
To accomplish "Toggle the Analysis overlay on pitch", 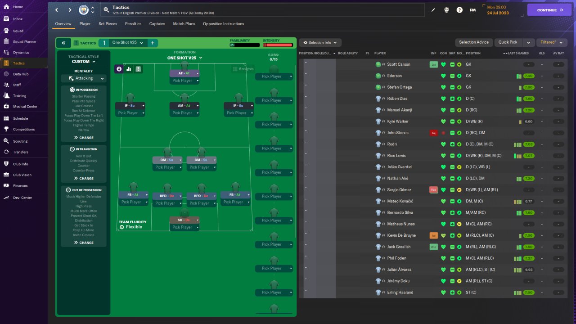I will coord(243,69).
